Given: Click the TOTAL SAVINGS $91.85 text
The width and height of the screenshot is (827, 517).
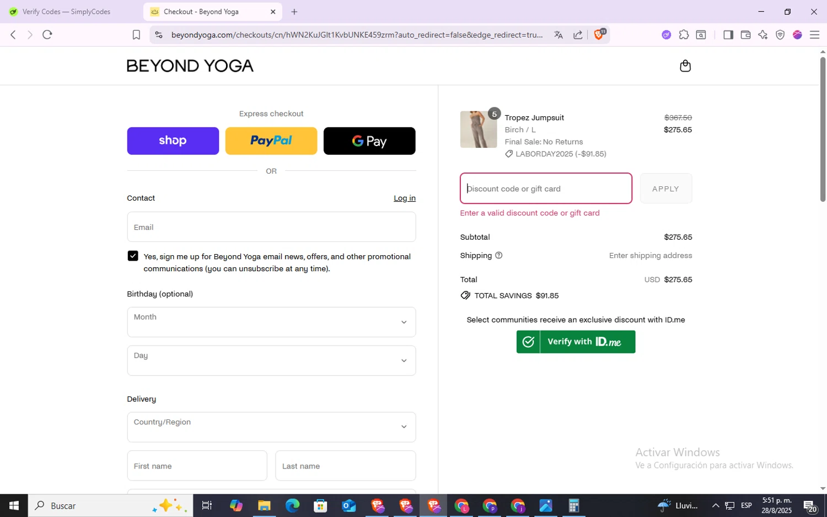Looking at the screenshot, I should click(x=517, y=295).
